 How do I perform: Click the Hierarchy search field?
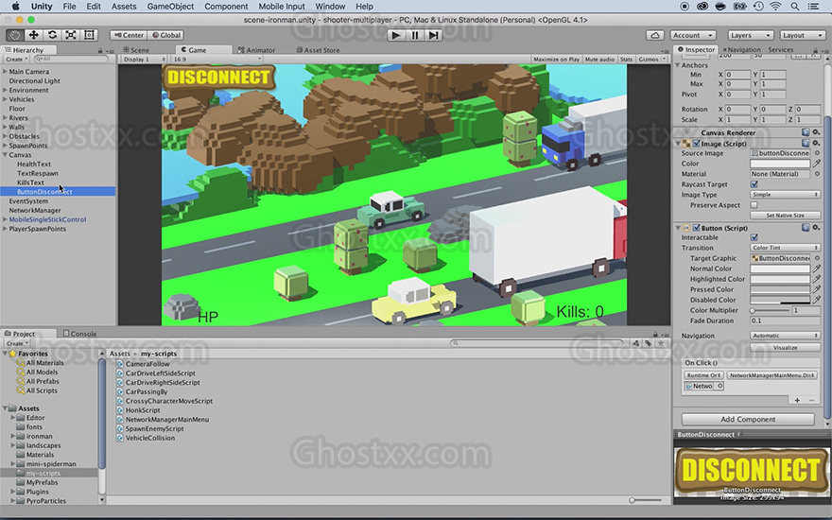[x=71, y=60]
